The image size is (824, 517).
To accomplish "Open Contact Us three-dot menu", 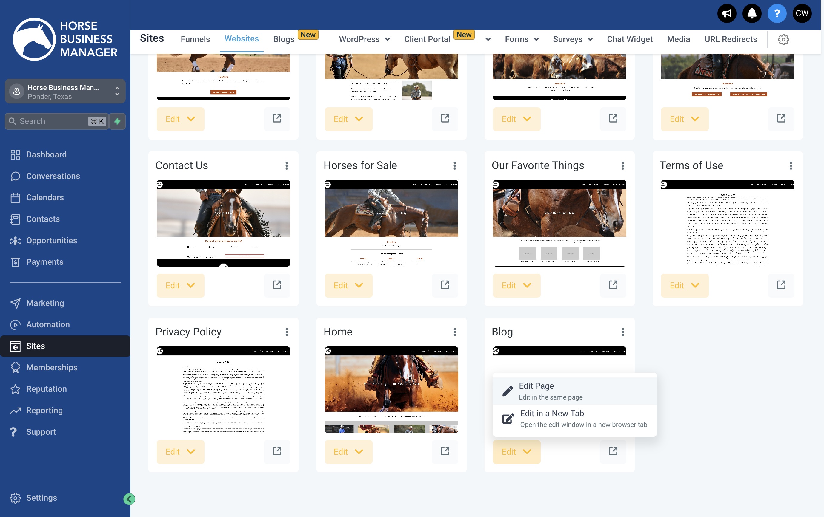I will [x=287, y=166].
